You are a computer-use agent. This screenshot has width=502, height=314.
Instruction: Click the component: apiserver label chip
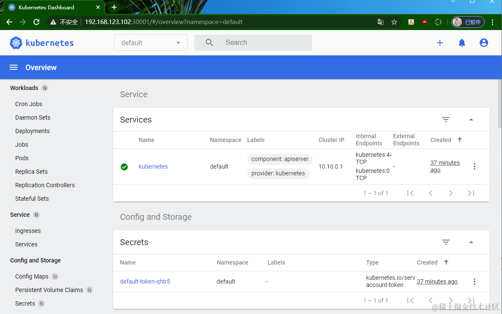click(x=280, y=159)
